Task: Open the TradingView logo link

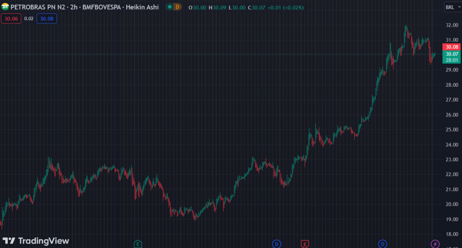Action: coord(36,241)
